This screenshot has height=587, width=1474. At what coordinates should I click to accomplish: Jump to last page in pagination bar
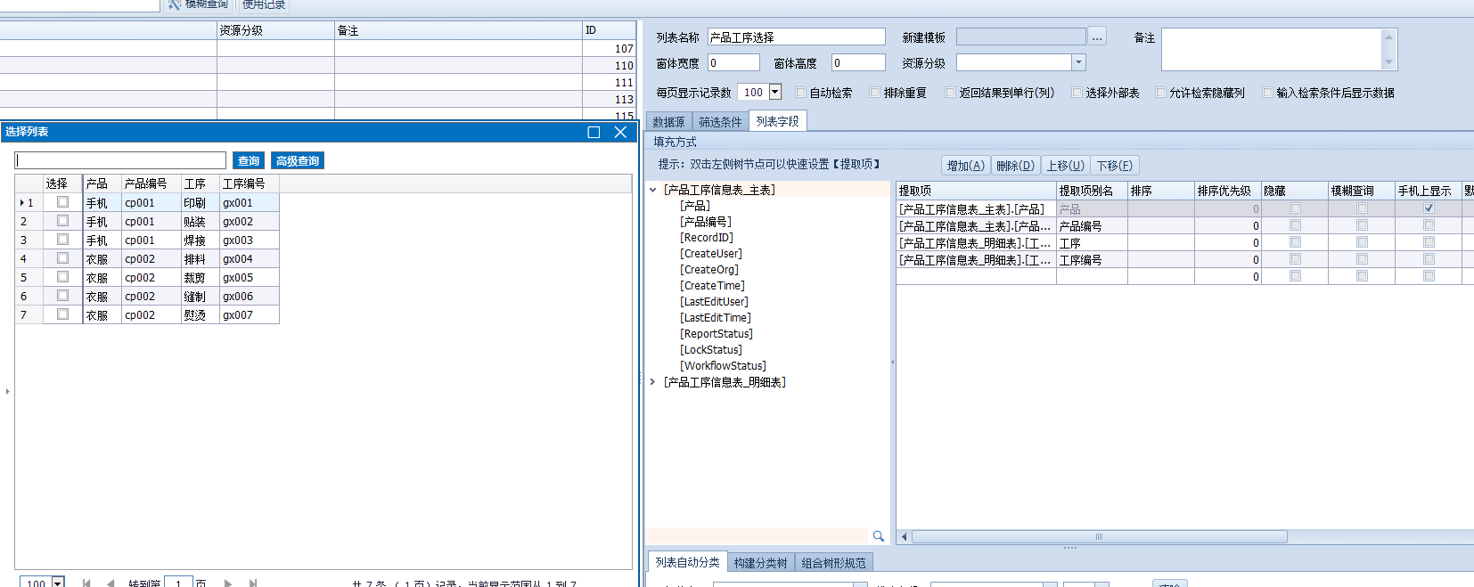[x=253, y=583]
